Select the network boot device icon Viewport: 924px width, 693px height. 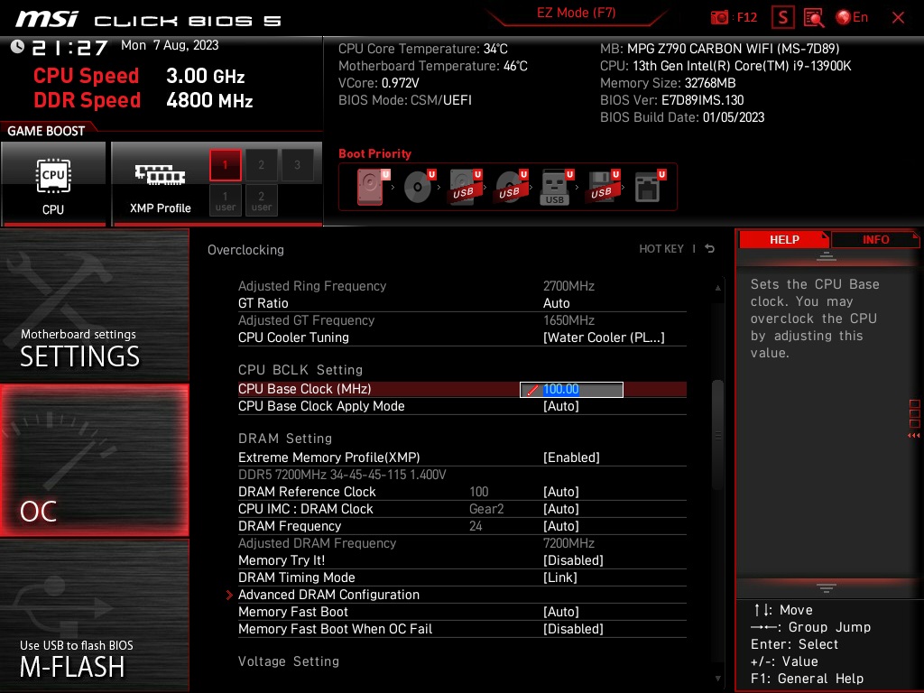coord(650,187)
